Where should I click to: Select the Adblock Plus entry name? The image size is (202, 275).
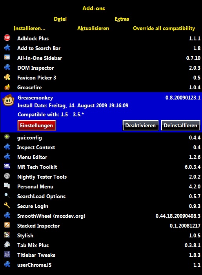(33, 38)
